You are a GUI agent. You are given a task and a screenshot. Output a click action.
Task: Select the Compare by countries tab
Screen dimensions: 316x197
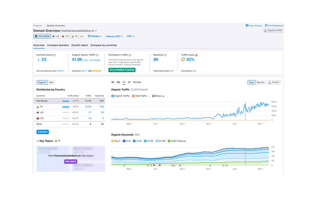coord(103,45)
